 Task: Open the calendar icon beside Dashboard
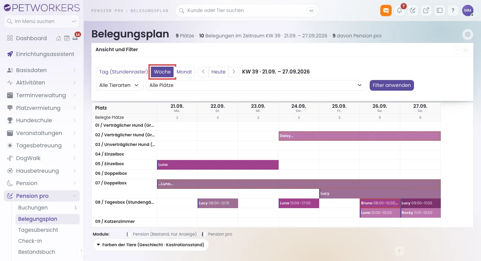point(67,38)
